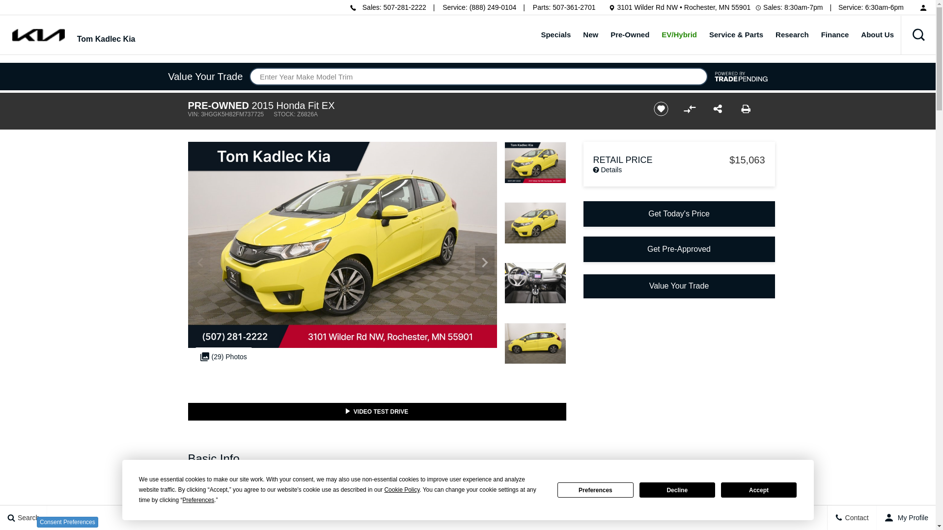The height and width of the screenshot is (530, 943).
Task: Select interior dashboard thumbnail
Action: (x=535, y=283)
